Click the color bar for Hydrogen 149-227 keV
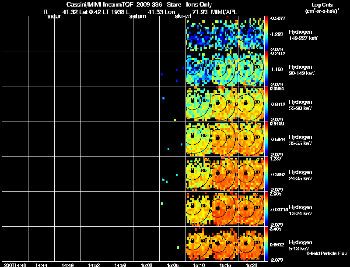Viewport: 350px width, 267px height. coord(266,34)
